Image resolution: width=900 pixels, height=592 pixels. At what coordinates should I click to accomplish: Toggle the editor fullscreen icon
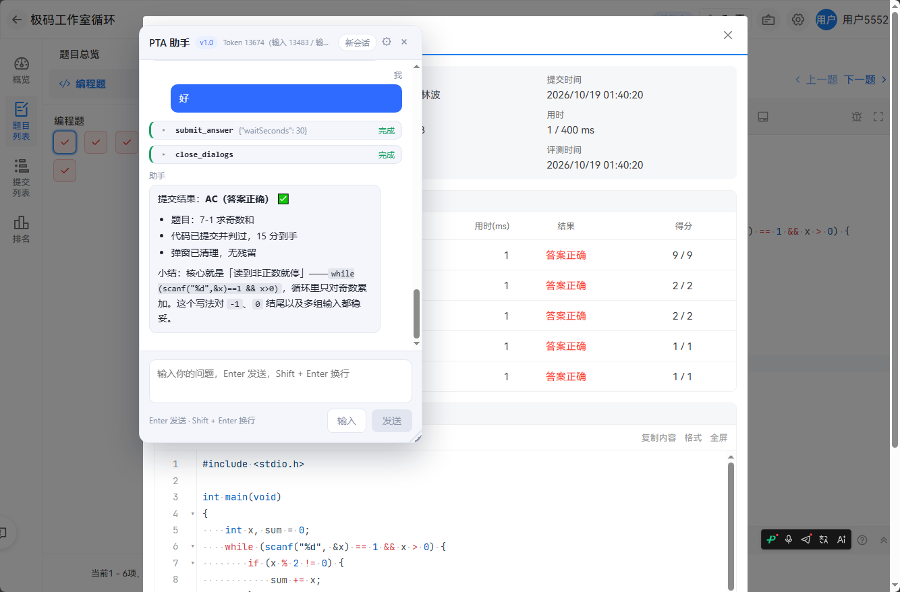click(878, 117)
